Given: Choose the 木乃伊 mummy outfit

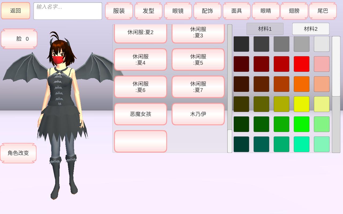Looking at the screenshot, I should point(198,114).
